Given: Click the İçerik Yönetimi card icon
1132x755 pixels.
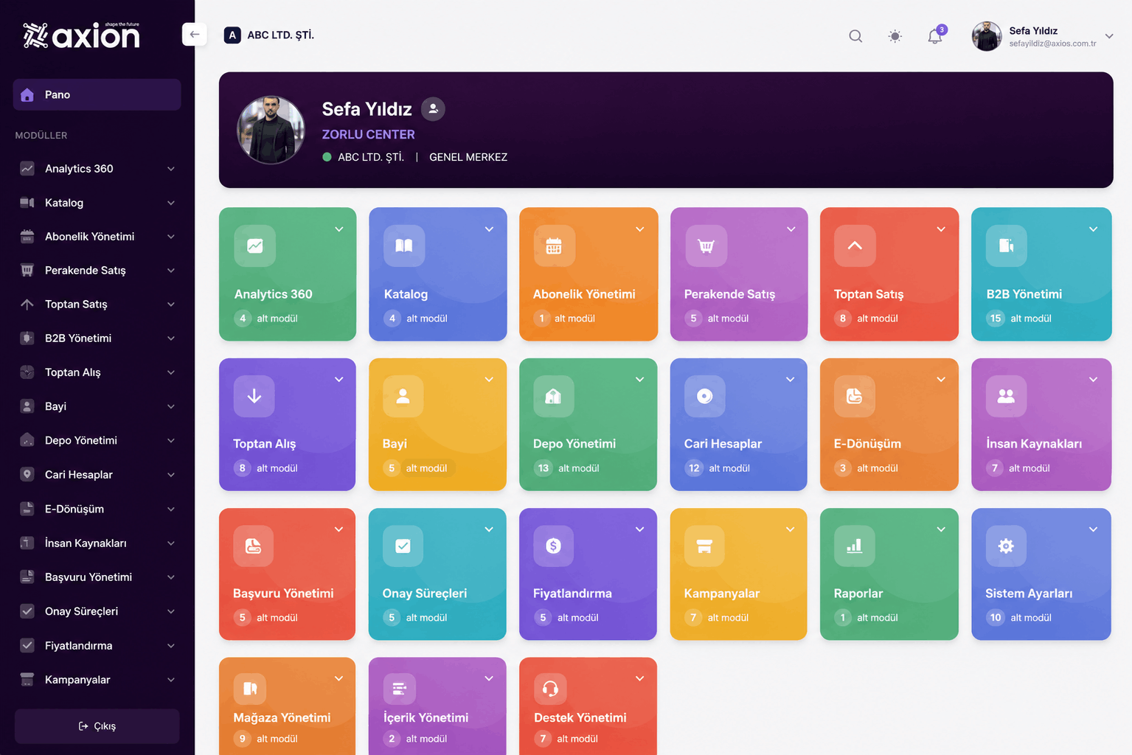Looking at the screenshot, I should 400,689.
